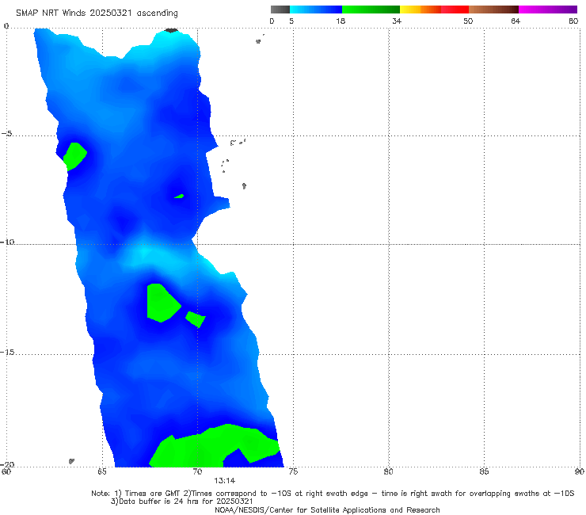The height and width of the screenshot is (515, 586).
Task: Click the color bar label '18'
Action: pyautogui.click(x=341, y=21)
